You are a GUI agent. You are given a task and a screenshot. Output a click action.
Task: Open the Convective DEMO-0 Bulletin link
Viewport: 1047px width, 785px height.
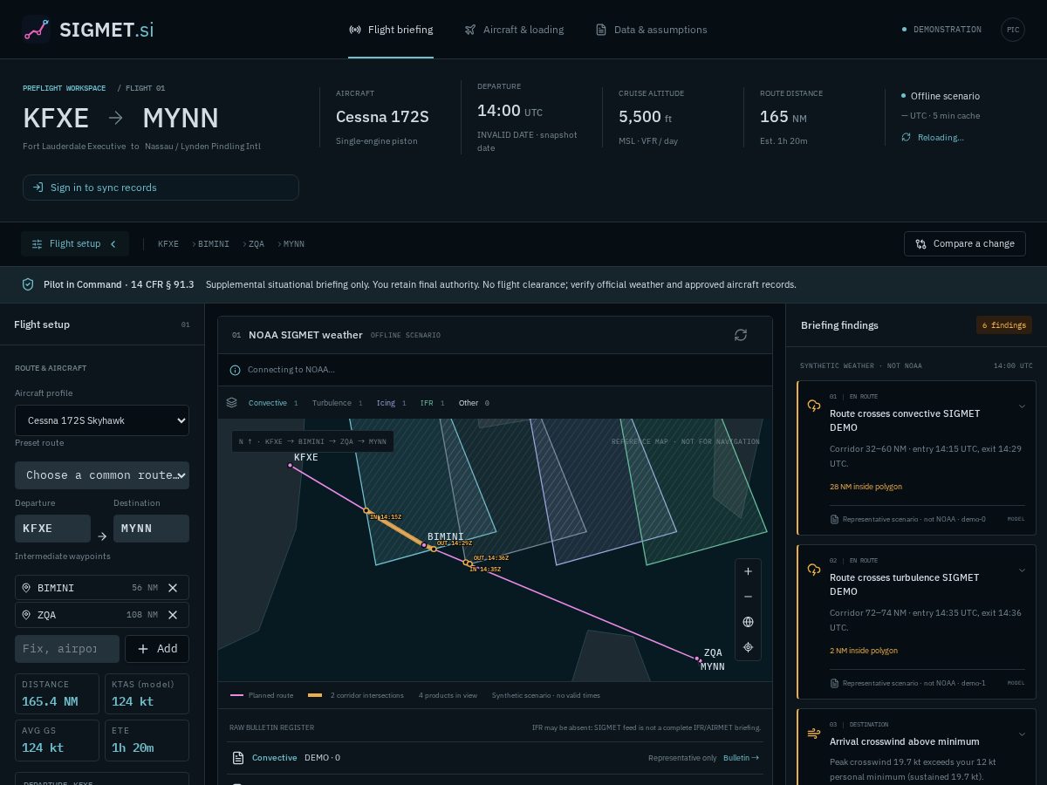(x=742, y=758)
